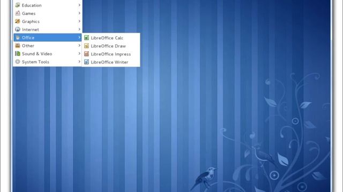Click the Games category icon
The image size is (343, 192).
point(18,13)
